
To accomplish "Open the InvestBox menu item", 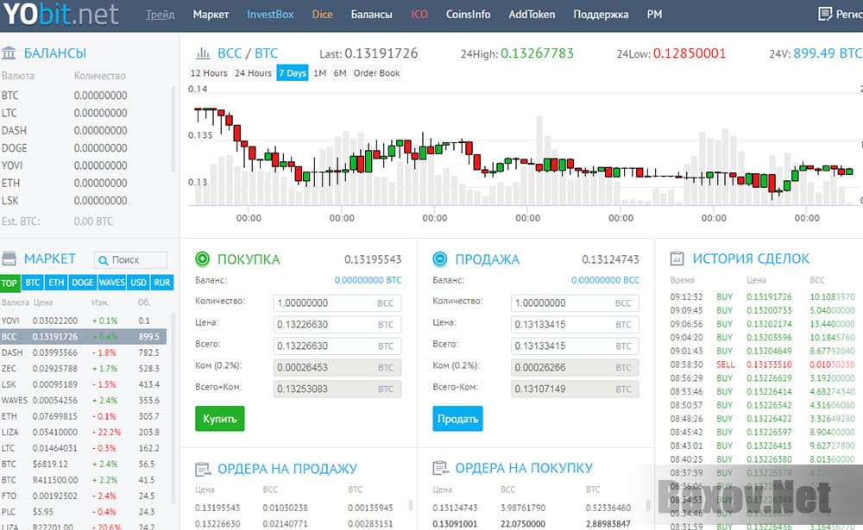I will pos(270,15).
